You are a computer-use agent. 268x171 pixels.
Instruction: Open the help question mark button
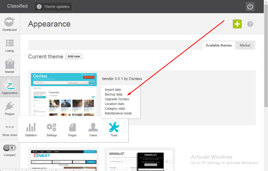250,24
